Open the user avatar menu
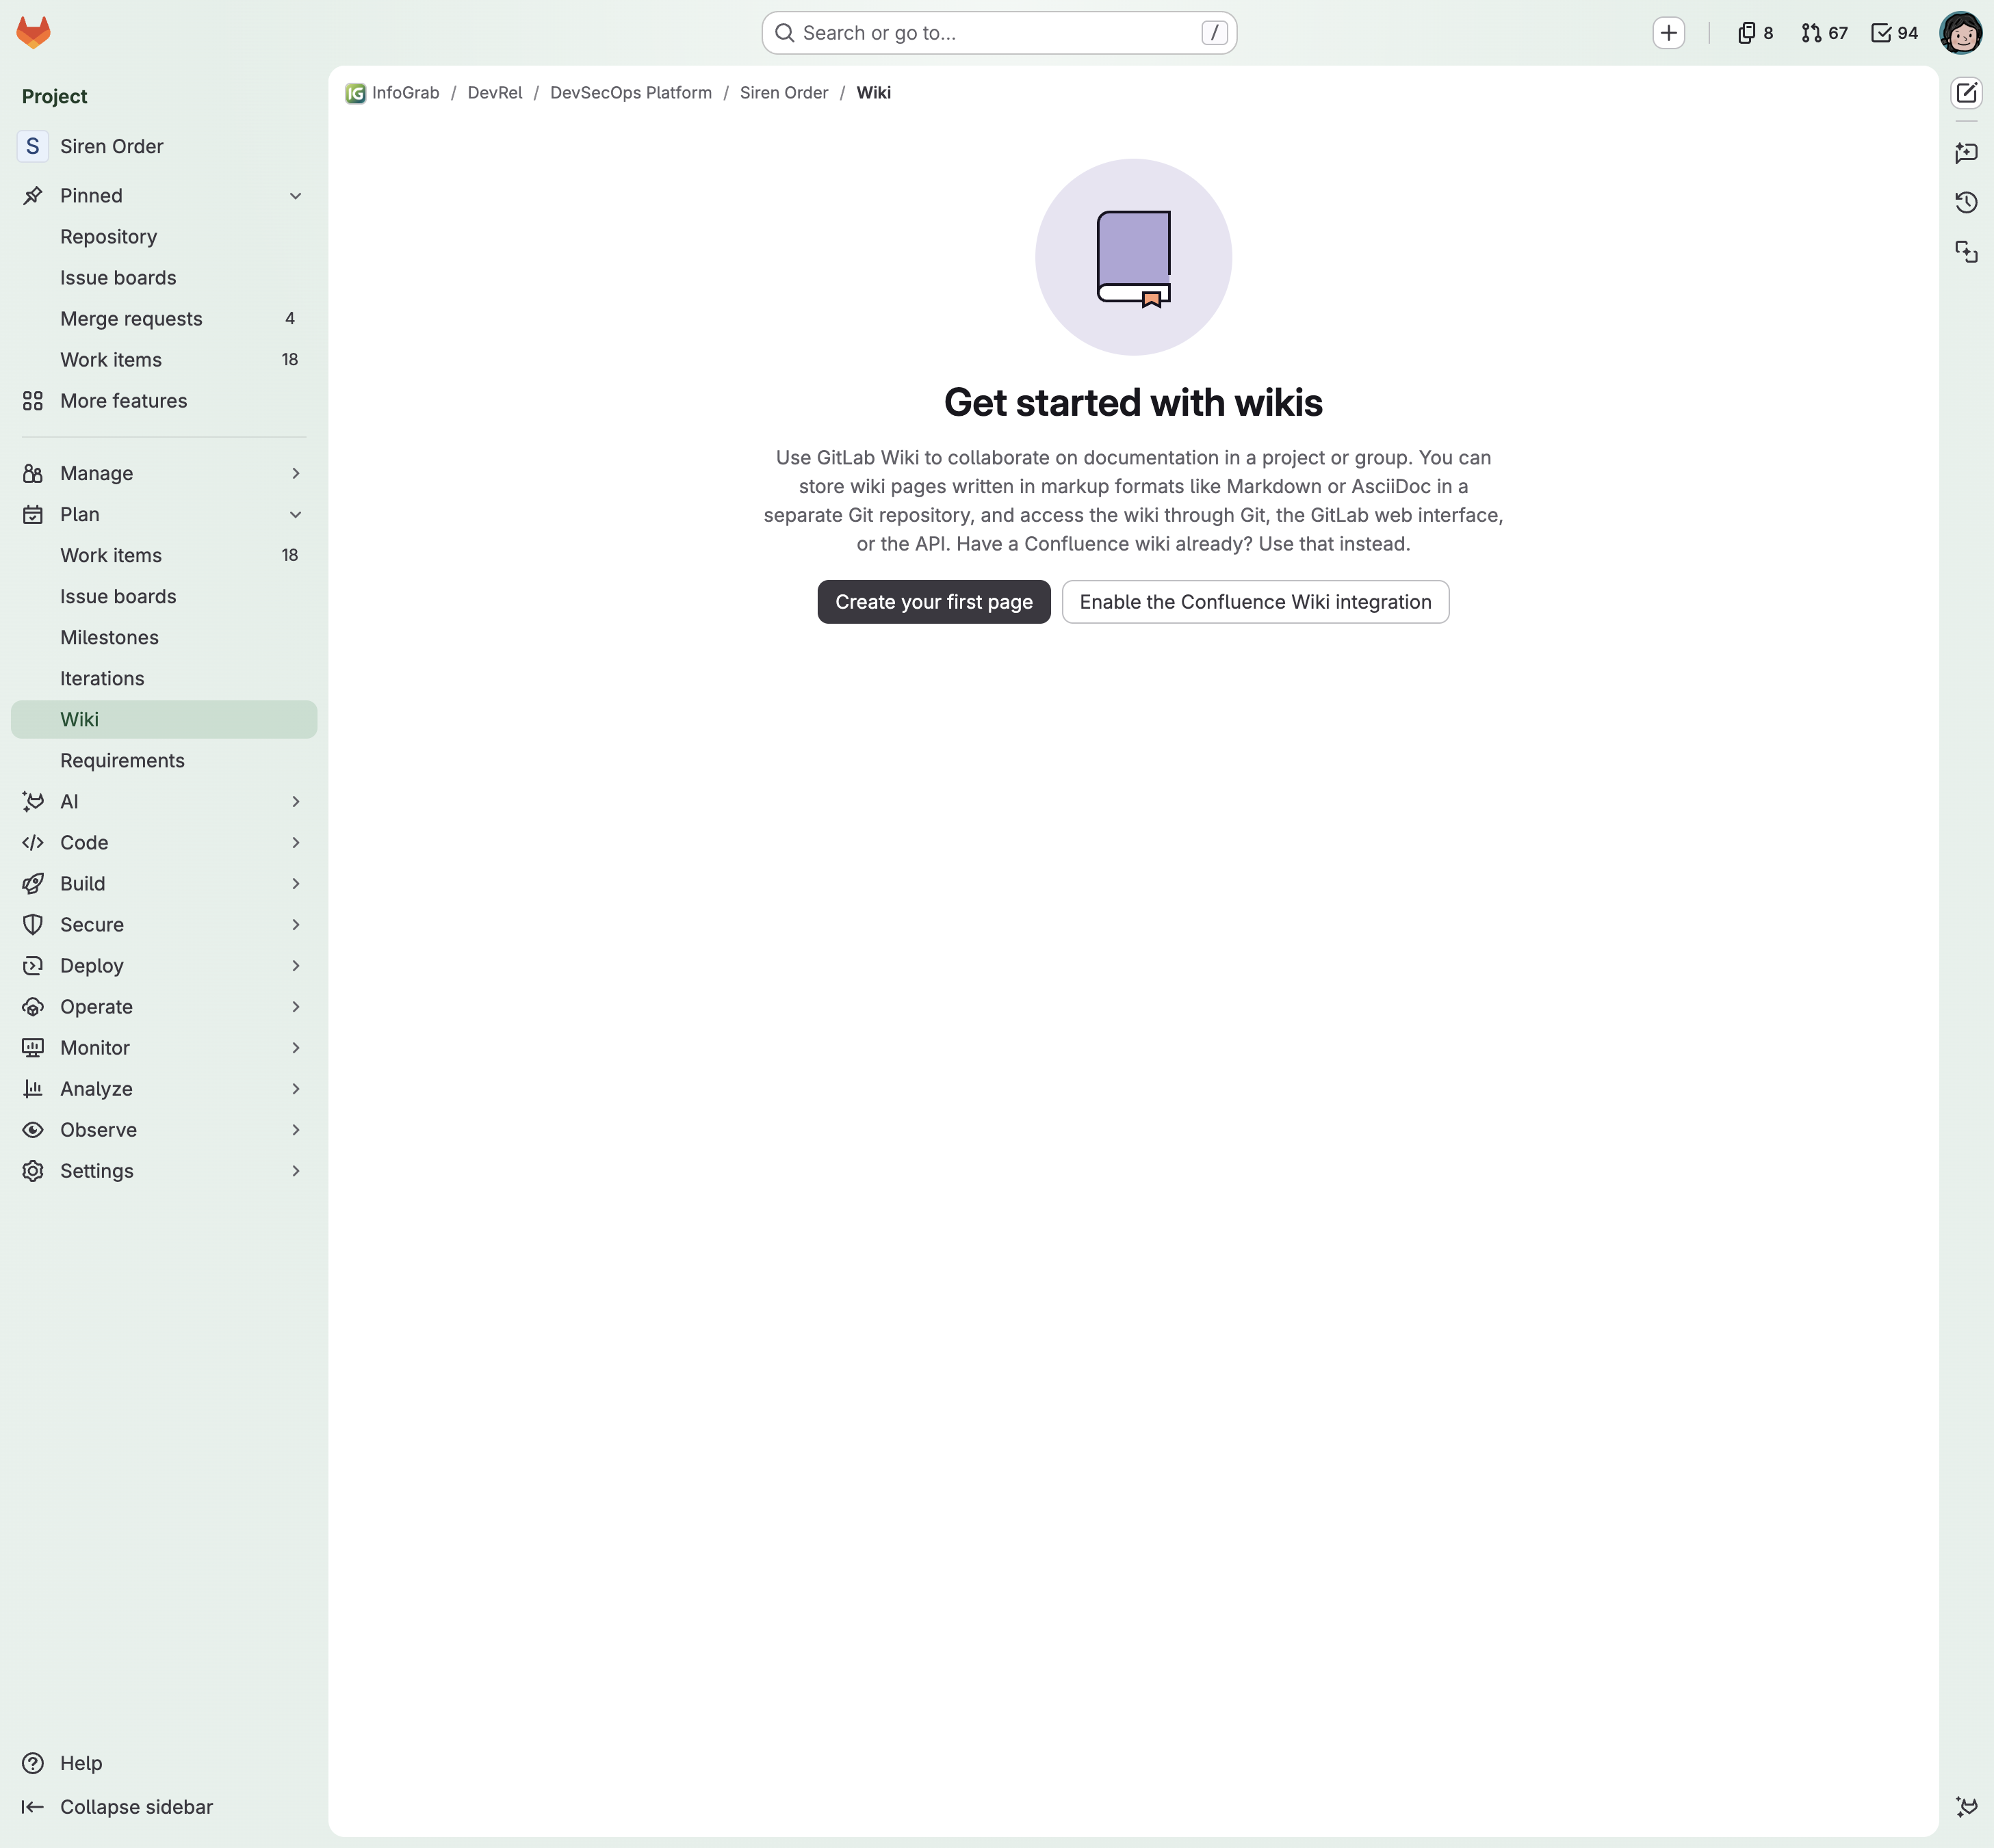The width and height of the screenshot is (1994, 1848). (1960, 33)
